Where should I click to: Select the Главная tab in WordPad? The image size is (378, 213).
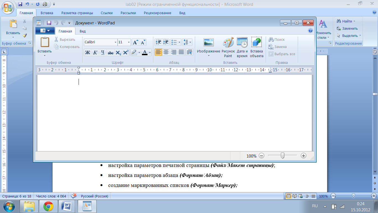pyautogui.click(x=65, y=31)
